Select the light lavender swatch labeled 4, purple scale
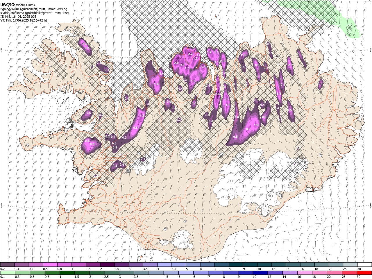The image size is (372, 279). [x=164, y=265]
